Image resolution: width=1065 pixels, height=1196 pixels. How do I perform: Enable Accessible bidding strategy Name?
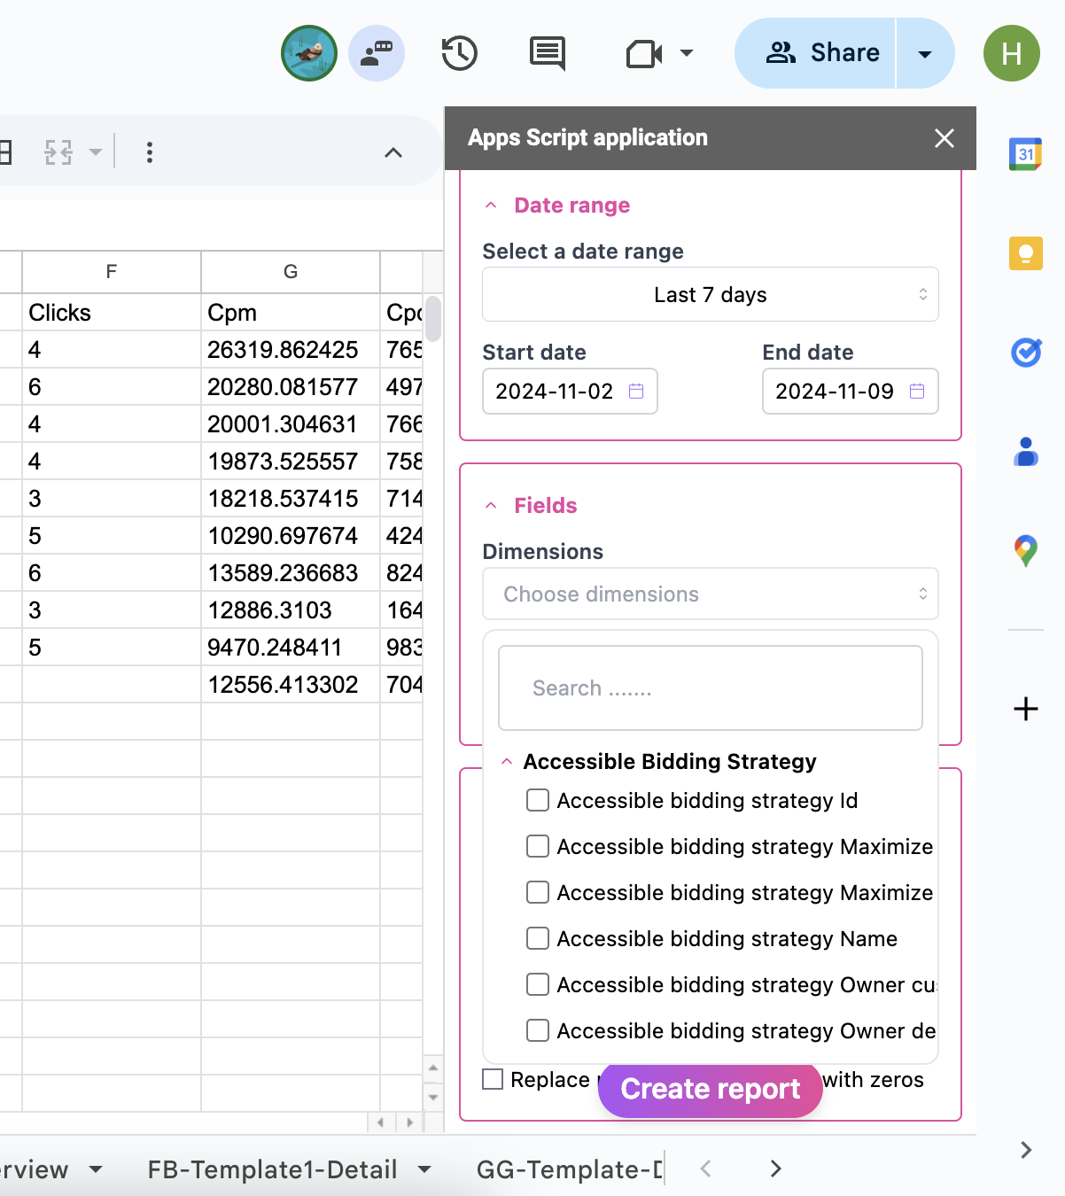click(537, 938)
